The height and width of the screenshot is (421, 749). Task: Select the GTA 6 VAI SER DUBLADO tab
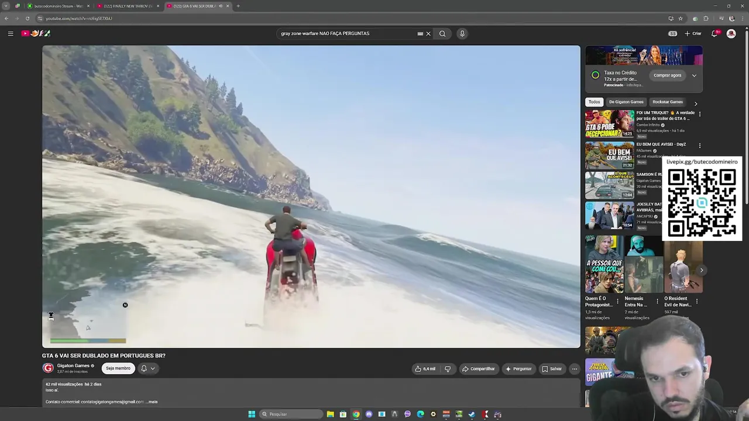196,6
